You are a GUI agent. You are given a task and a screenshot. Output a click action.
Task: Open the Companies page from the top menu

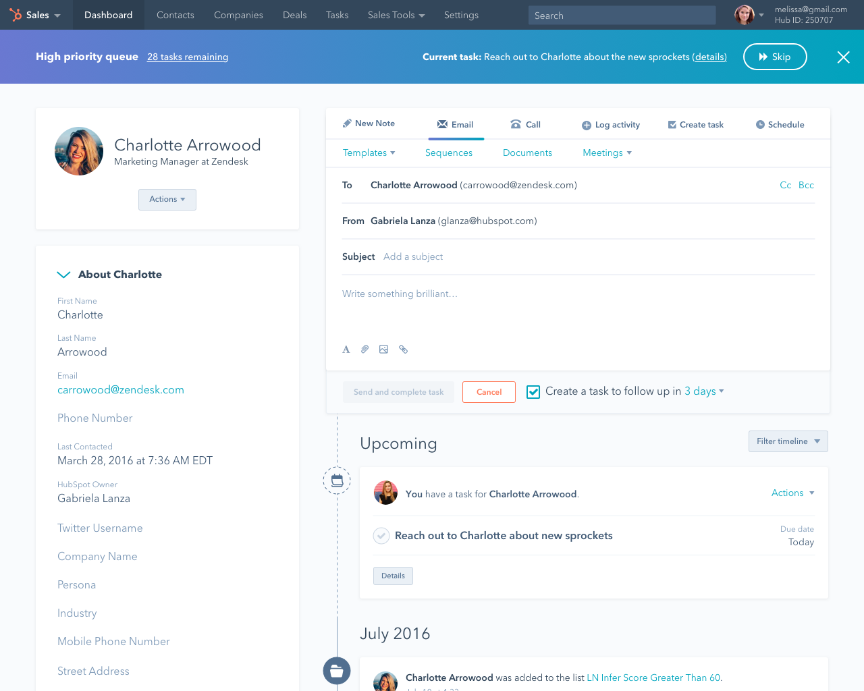[x=238, y=14]
